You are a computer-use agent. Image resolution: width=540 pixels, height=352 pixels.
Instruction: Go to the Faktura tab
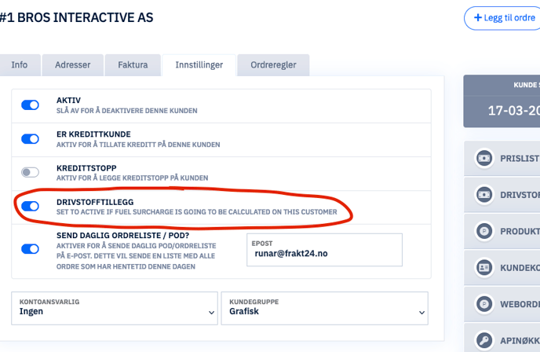coord(133,64)
